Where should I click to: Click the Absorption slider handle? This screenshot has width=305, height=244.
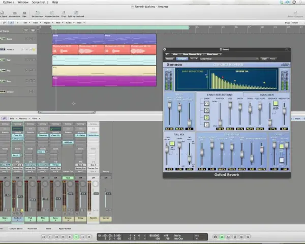click(284, 110)
